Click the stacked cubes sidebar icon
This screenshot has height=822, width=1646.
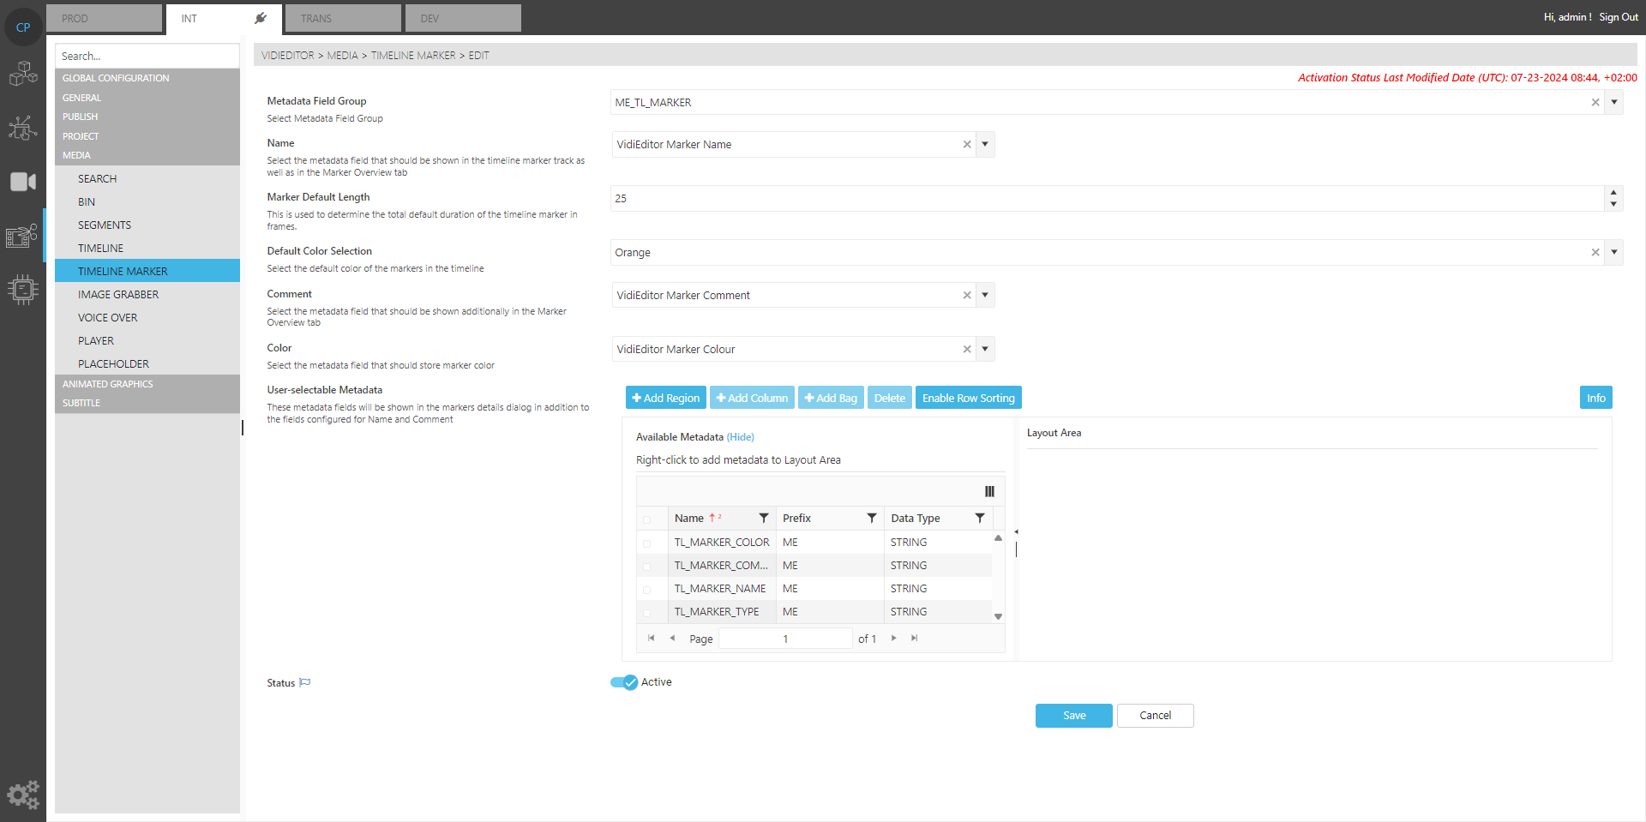pyautogui.click(x=23, y=74)
